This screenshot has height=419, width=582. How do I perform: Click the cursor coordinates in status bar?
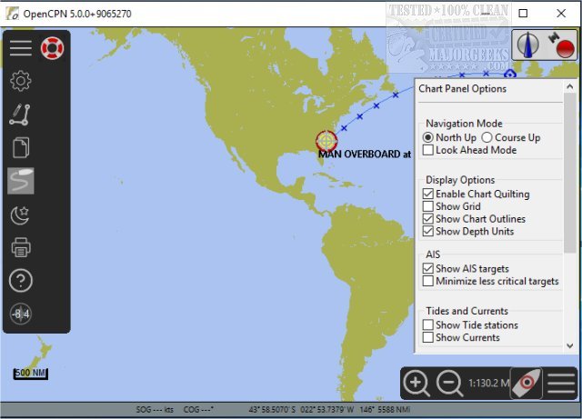[301, 410]
